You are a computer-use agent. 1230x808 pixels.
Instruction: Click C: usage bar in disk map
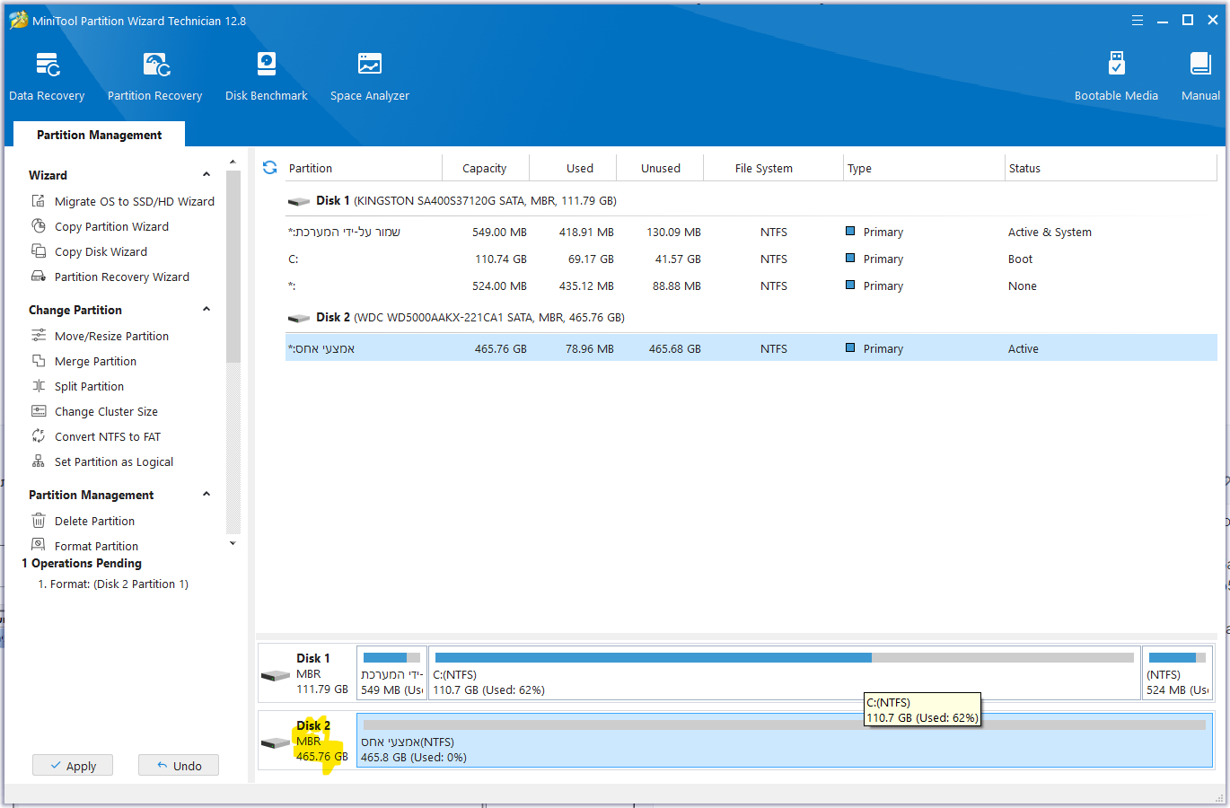click(784, 658)
